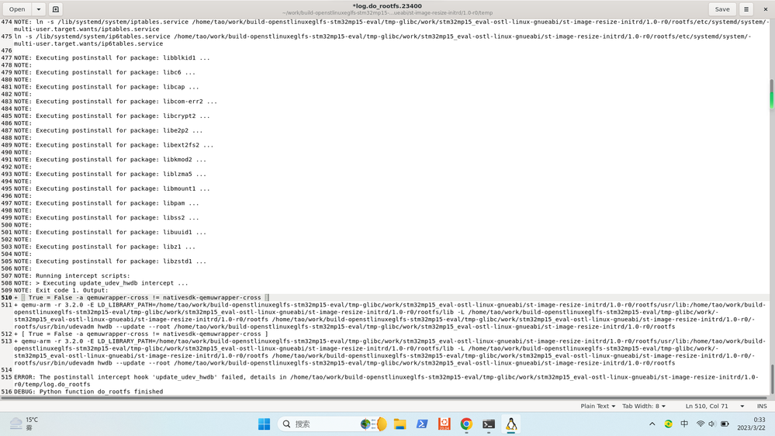The image size is (775, 436).
Task: Open the Wi-Fi network tray icon
Action: point(701,424)
